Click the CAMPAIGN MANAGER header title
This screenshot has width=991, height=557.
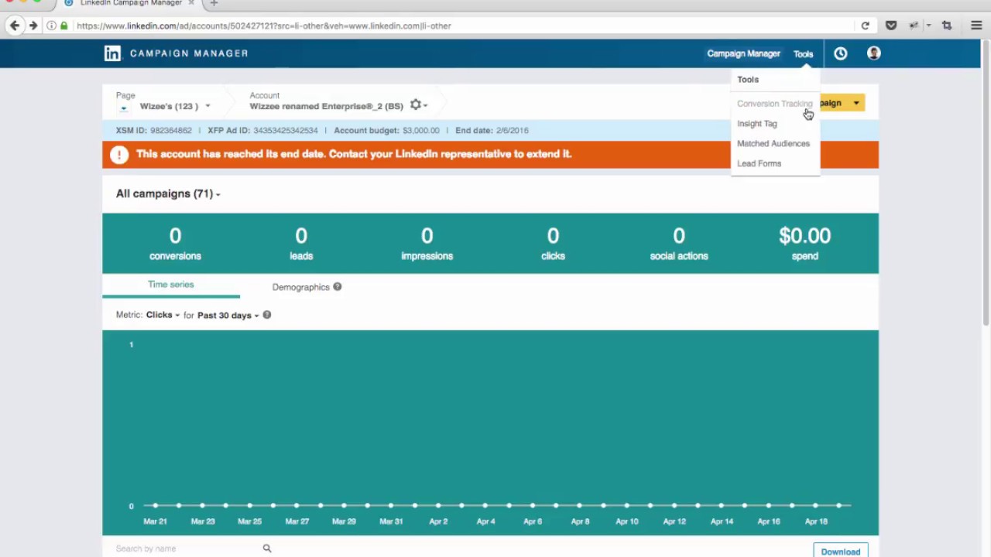(x=189, y=53)
